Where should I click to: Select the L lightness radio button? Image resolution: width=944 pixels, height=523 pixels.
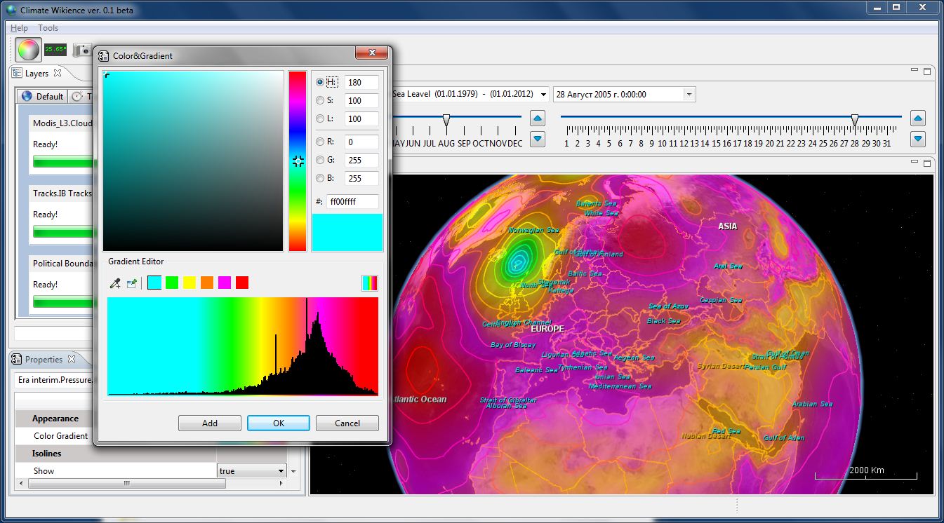[320, 118]
